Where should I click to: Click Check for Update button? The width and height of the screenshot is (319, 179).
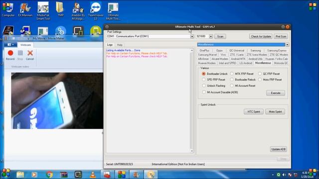261,36
